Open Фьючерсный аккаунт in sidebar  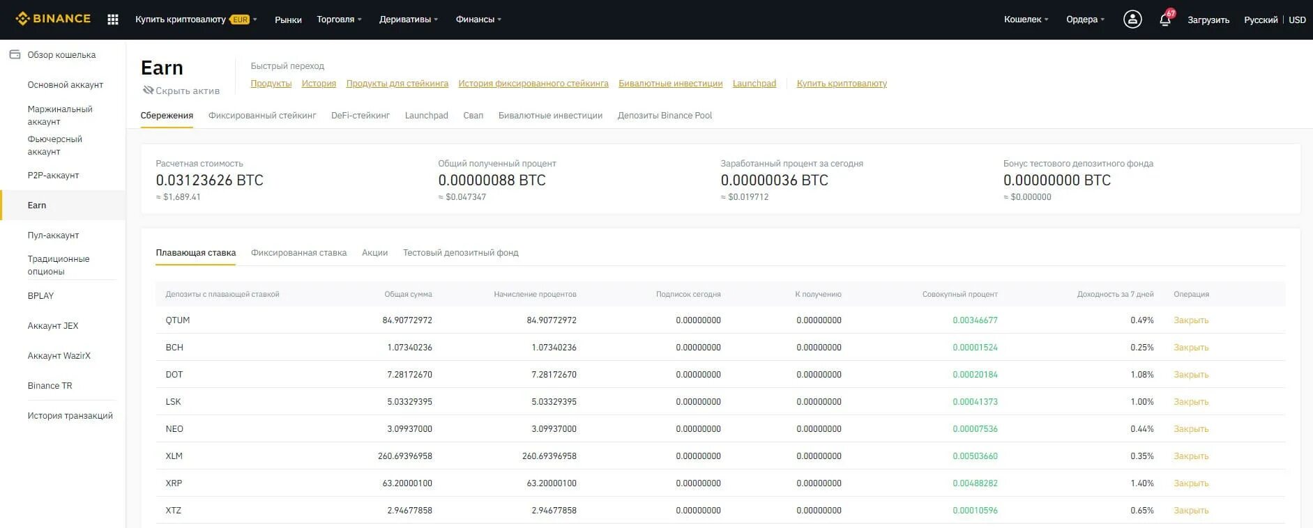coord(55,146)
